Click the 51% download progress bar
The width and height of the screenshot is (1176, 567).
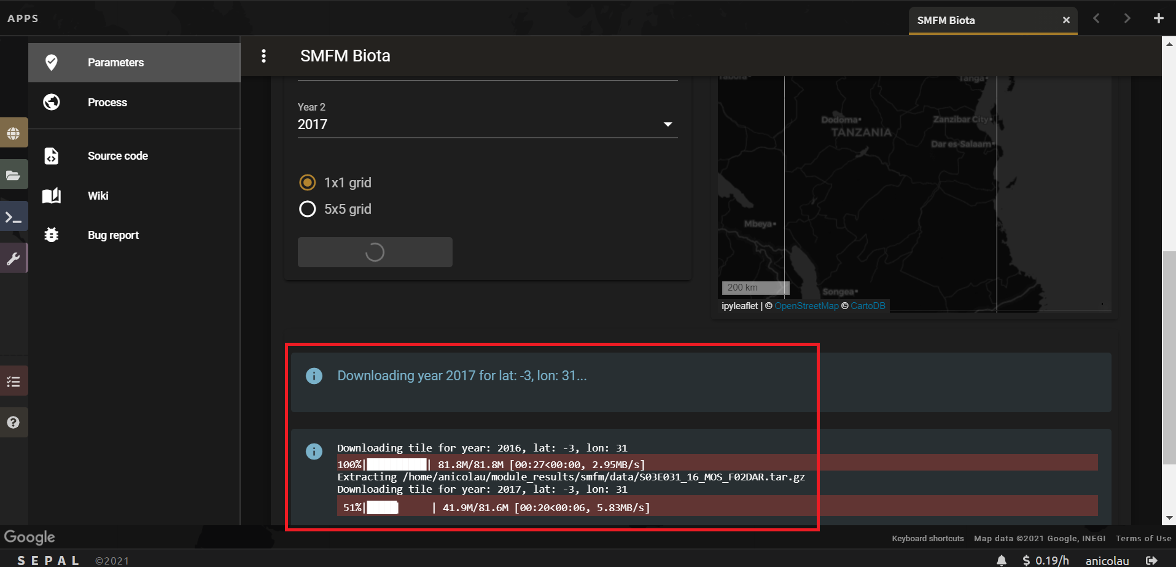coord(717,506)
